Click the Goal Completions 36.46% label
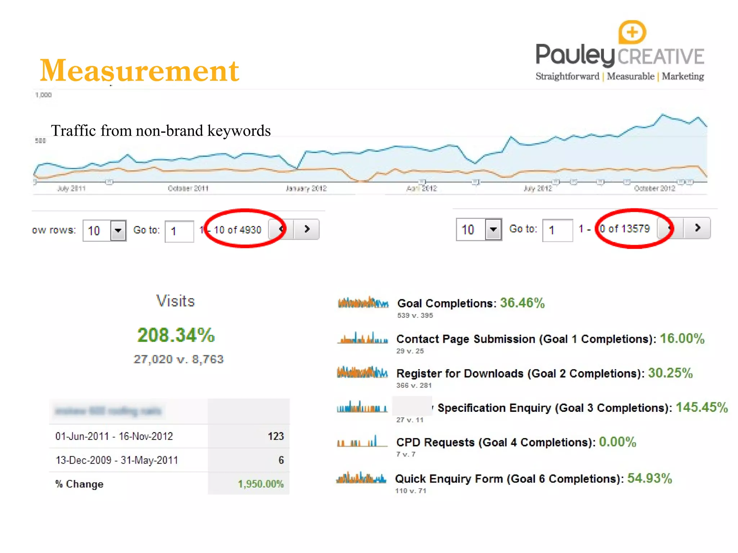738x553 pixels. pos(471,303)
